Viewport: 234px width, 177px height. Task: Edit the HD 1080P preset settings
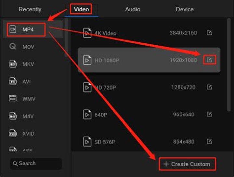[209, 60]
